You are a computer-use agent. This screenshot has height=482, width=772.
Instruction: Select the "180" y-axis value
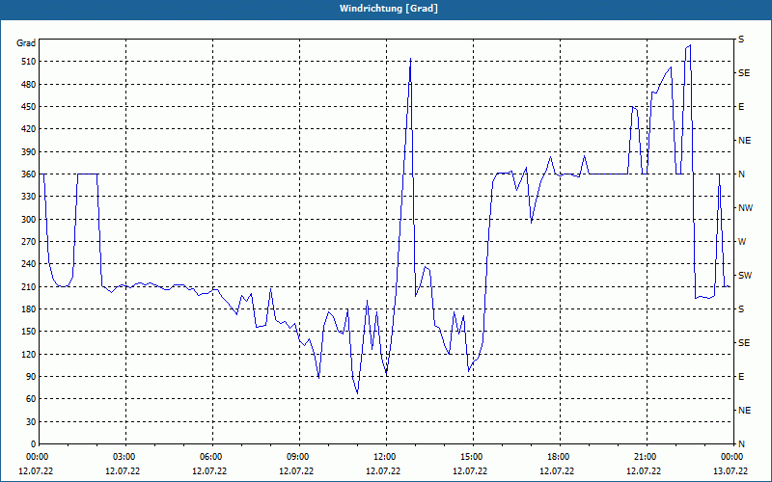coord(29,309)
